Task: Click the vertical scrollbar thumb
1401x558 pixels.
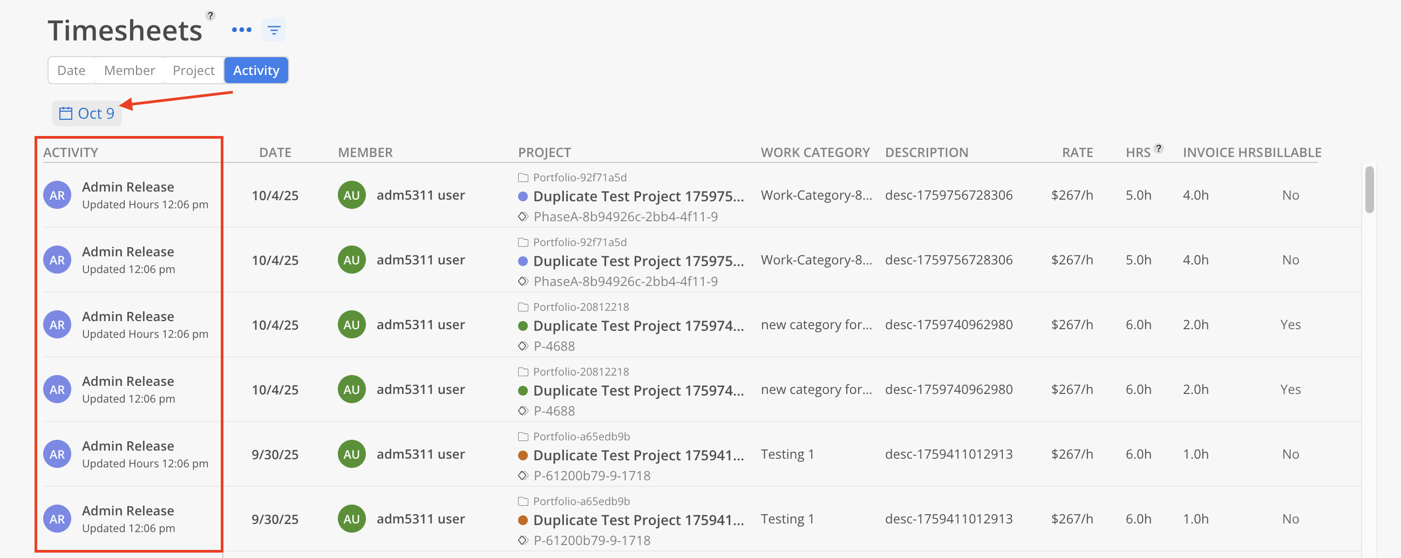Action: coord(1369,189)
